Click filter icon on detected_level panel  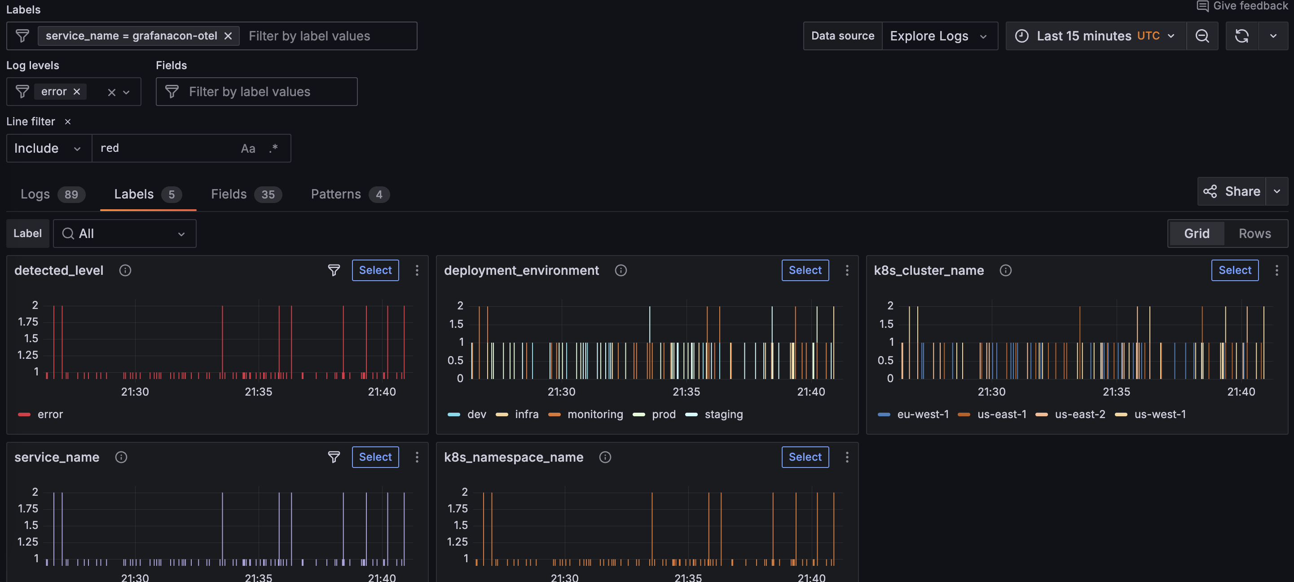click(334, 270)
